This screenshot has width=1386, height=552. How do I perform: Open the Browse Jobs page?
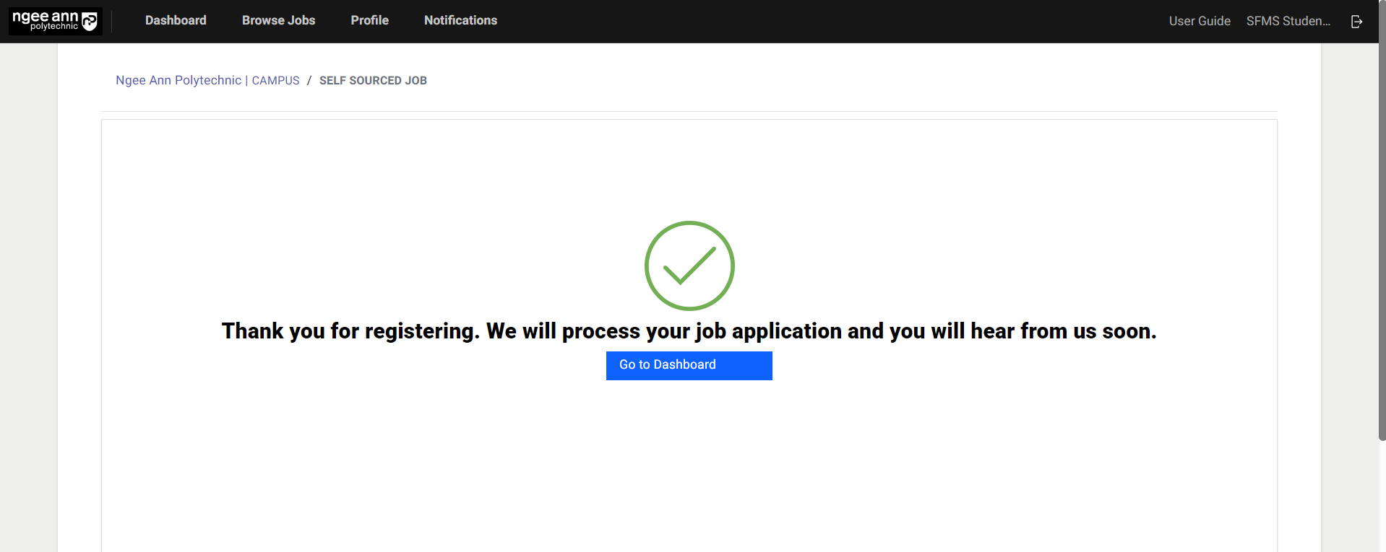pos(278,20)
